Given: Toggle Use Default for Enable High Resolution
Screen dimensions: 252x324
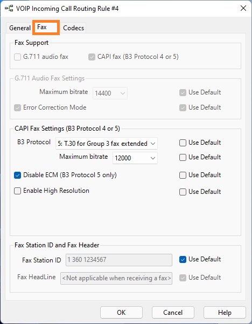Looking at the screenshot, I should 183,192.
